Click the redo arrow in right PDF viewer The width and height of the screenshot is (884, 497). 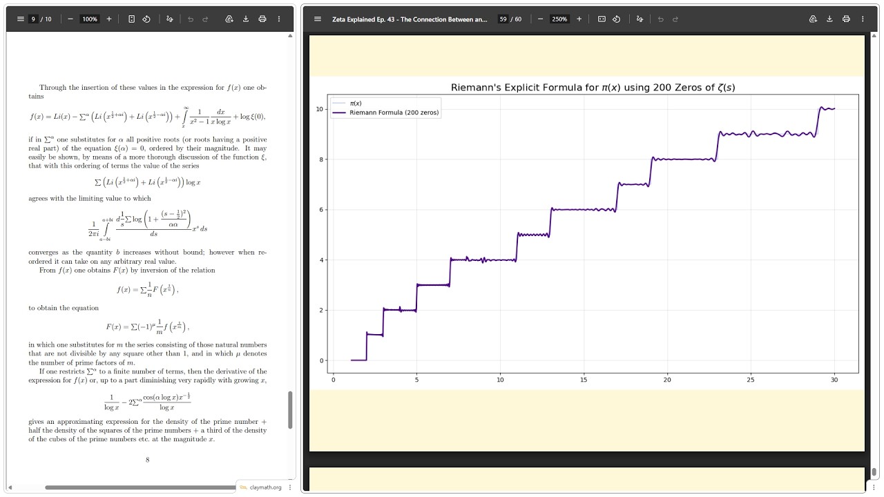click(x=675, y=19)
